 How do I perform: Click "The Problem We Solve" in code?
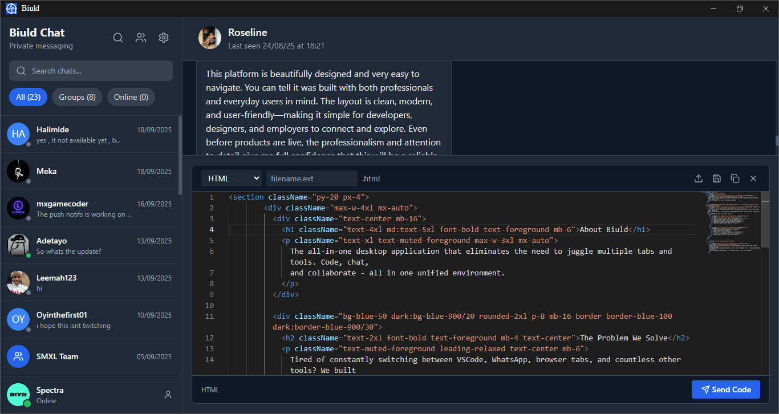coord(623,338)
